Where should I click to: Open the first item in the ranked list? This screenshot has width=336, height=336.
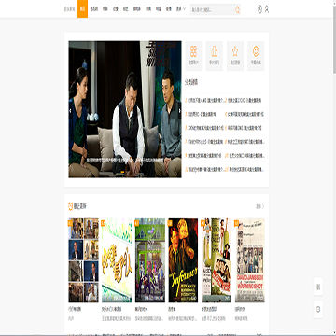[x=204, y=101]
